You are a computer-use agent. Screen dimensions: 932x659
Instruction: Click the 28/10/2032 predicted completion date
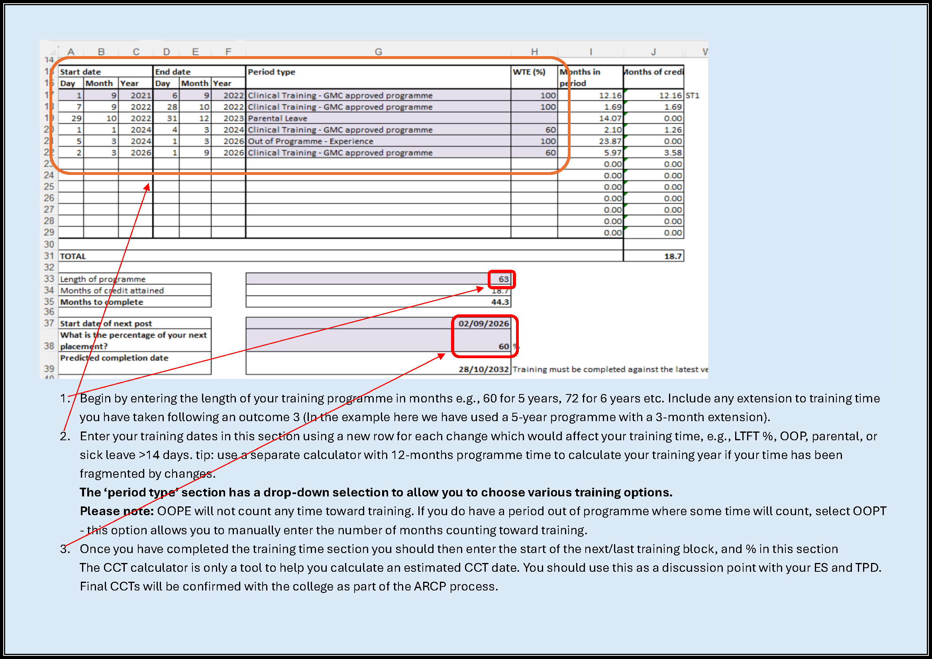tap(378, 363)
